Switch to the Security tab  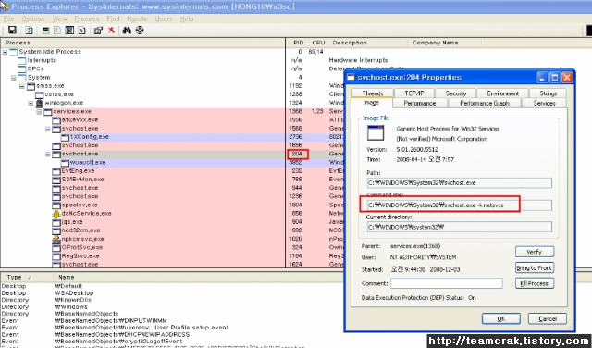click(456, 93)
